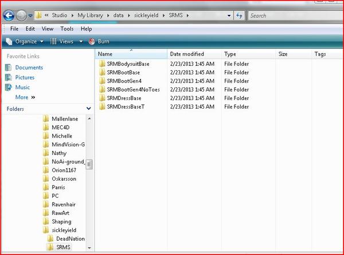Collapse the Folders pane chevron
The height and width of the screenshot is (255, 344).
(89, 109)
